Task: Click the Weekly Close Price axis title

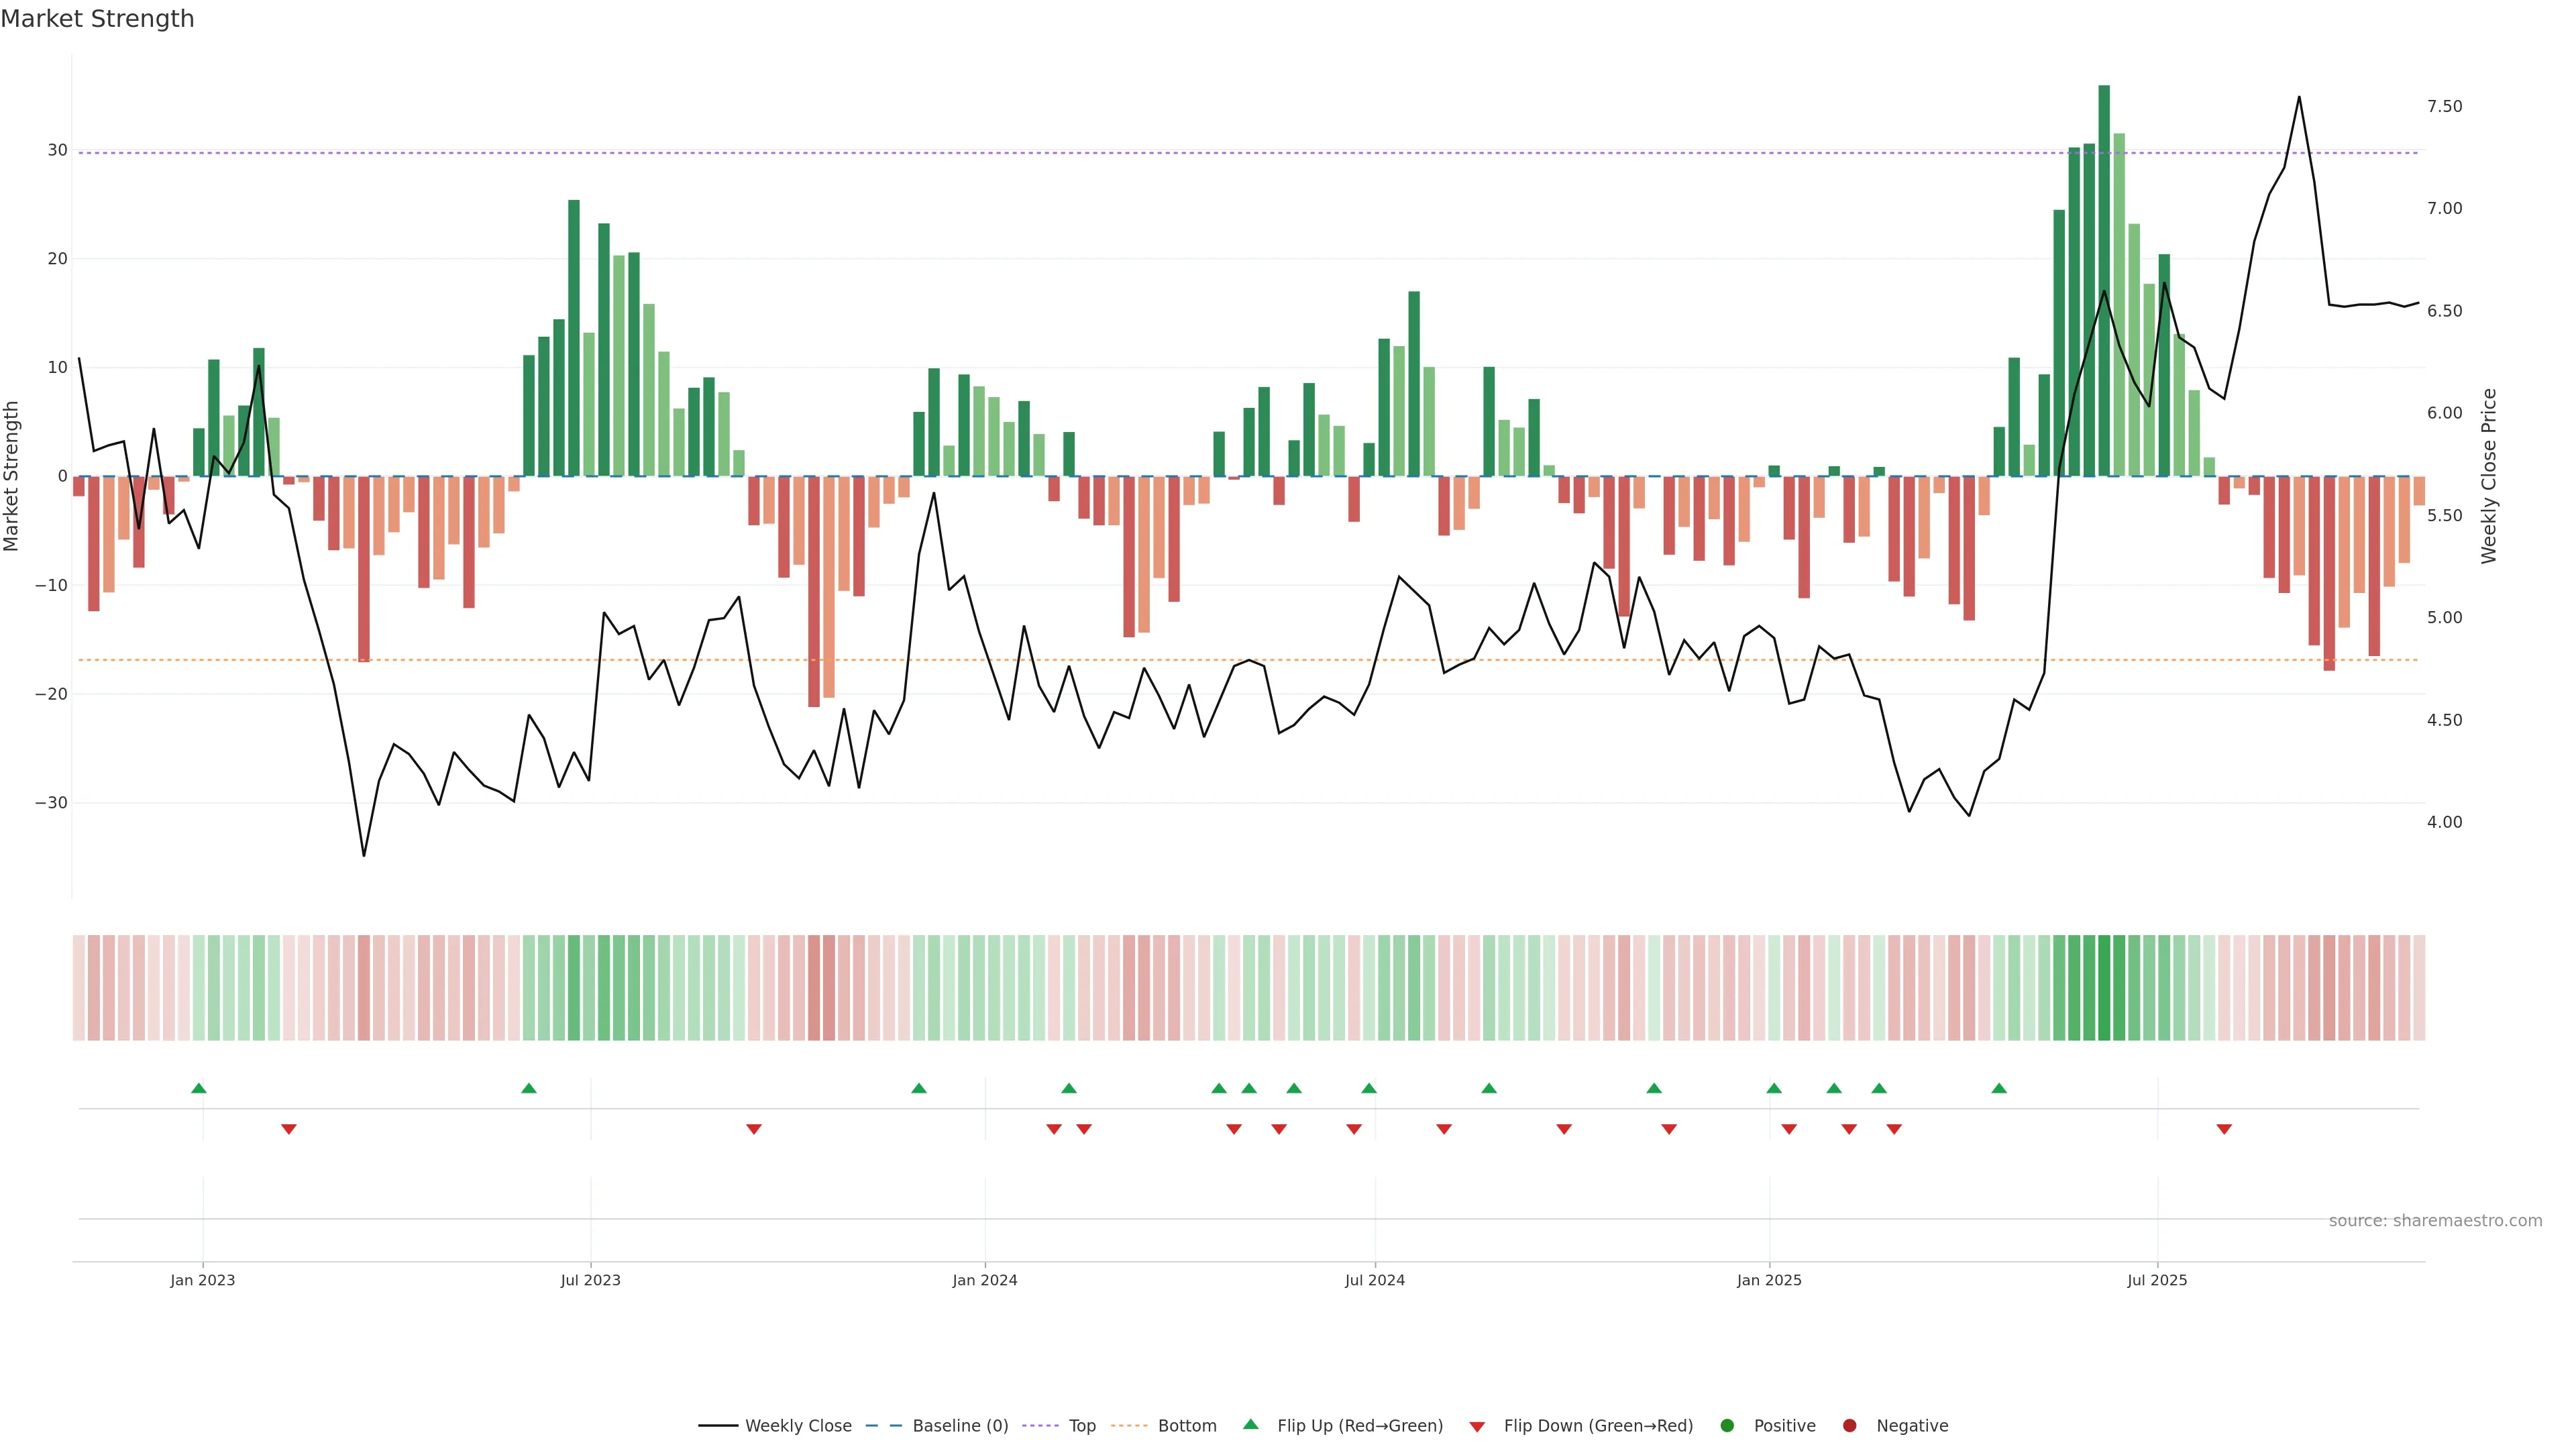Action: [x=2489, y=476]
